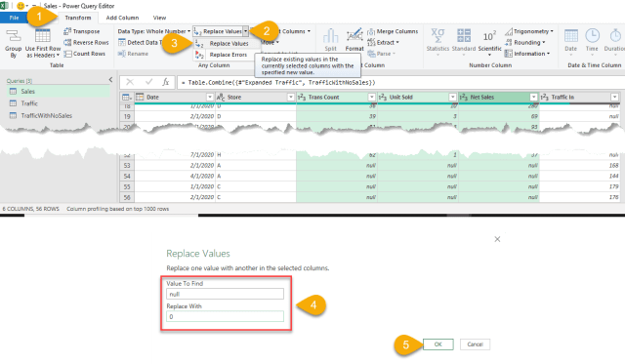Click the Value To Find field
The image size is (625, 364).
225,294
